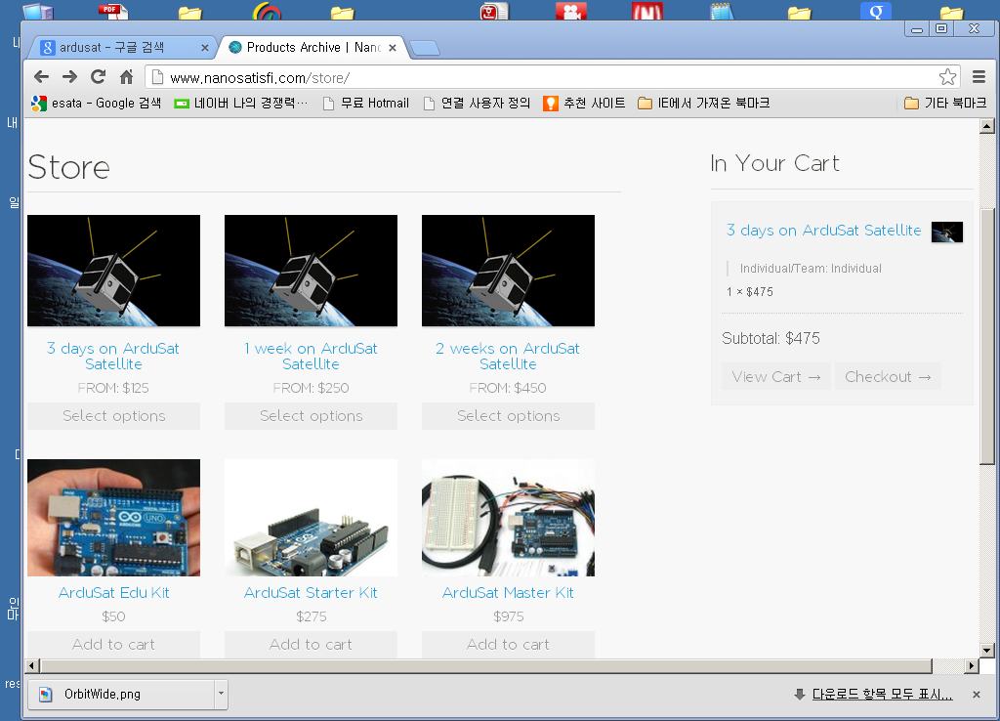Open the OrbitWide.png download options arrow
The height and width of the screenshot is (721, 1000).
coord(221,694)
